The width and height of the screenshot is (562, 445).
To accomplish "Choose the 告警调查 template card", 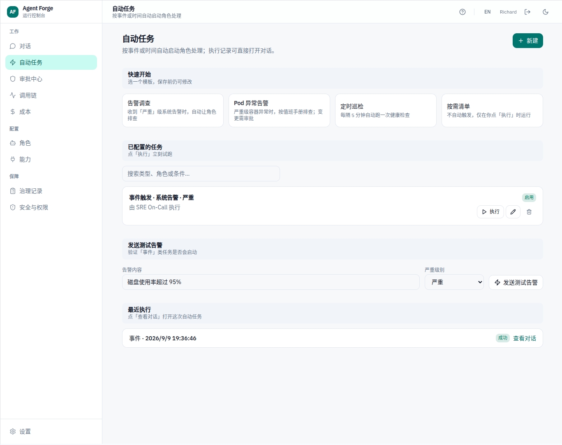I will 173,110.
